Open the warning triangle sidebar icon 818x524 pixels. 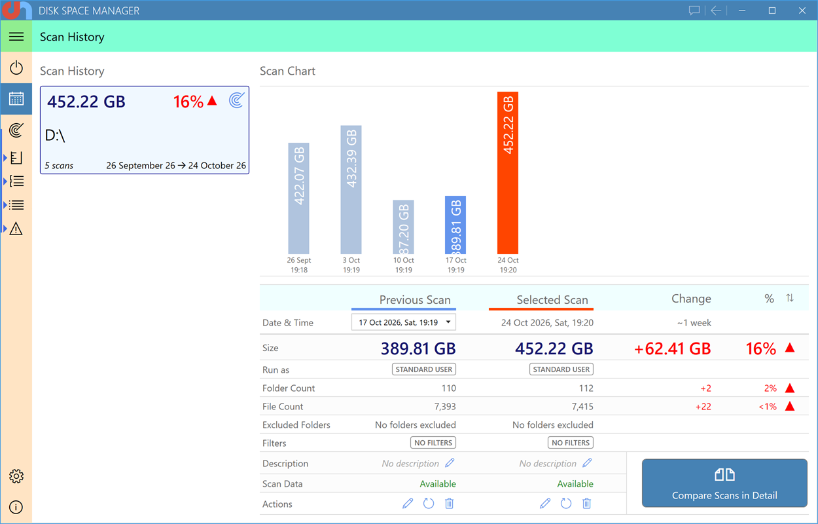pyautogui.click(x=16, y=229)
